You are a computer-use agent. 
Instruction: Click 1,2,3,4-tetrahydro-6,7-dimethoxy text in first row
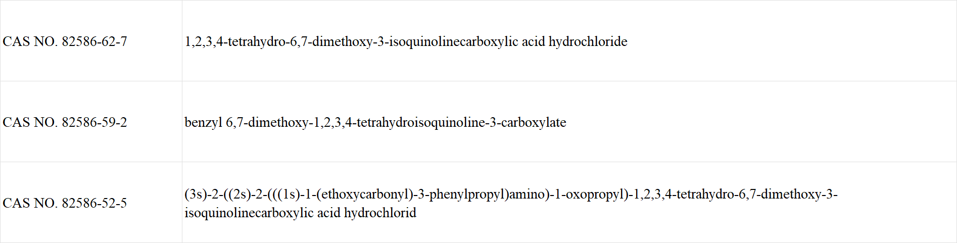click(x=278, y=41)
